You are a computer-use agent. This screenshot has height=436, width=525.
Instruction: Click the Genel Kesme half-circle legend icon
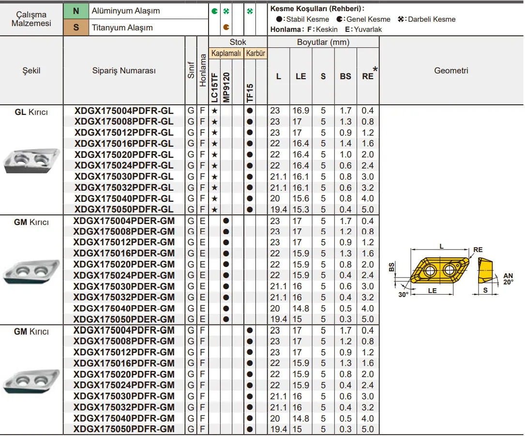[340, 19]
